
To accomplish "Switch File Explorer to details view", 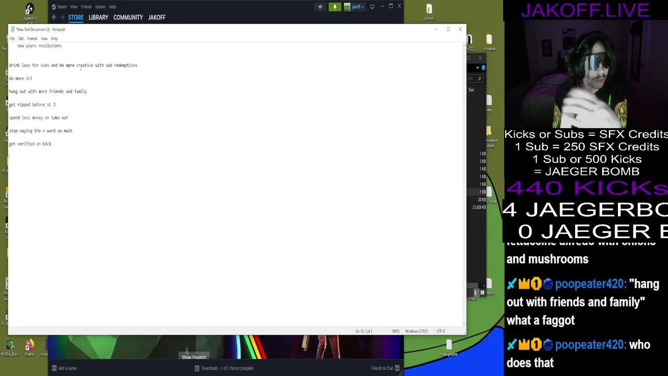I will click(476, 293).
